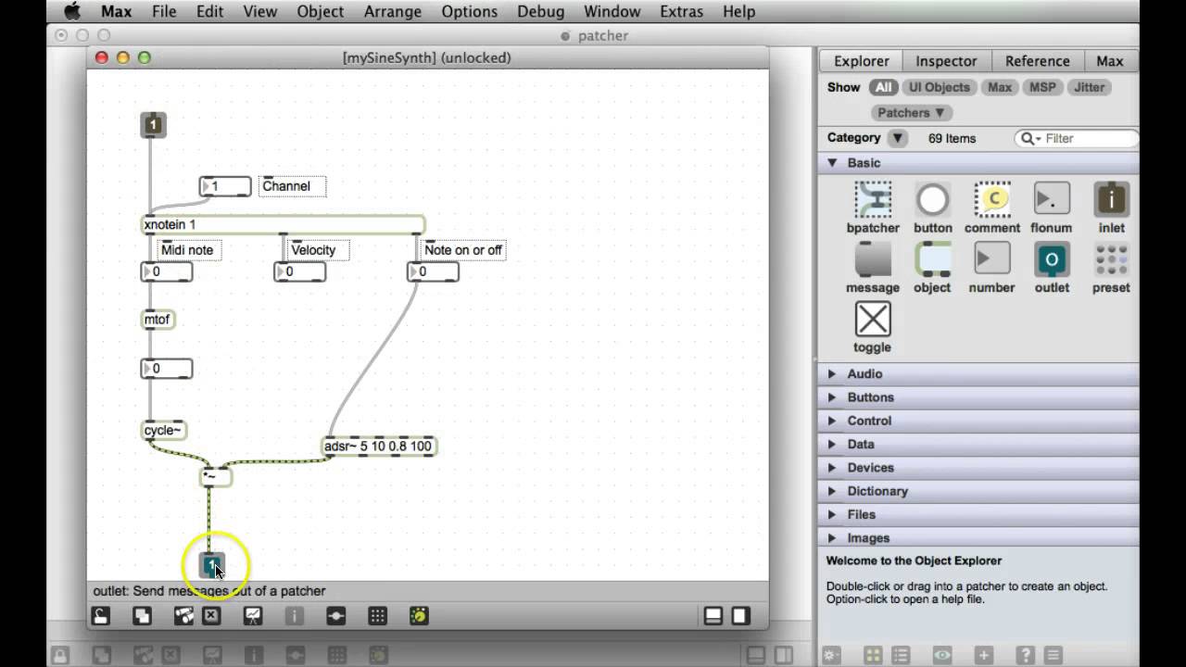
Task: Select the bpatcher object icon in Explorer
Action: point(873,199)
